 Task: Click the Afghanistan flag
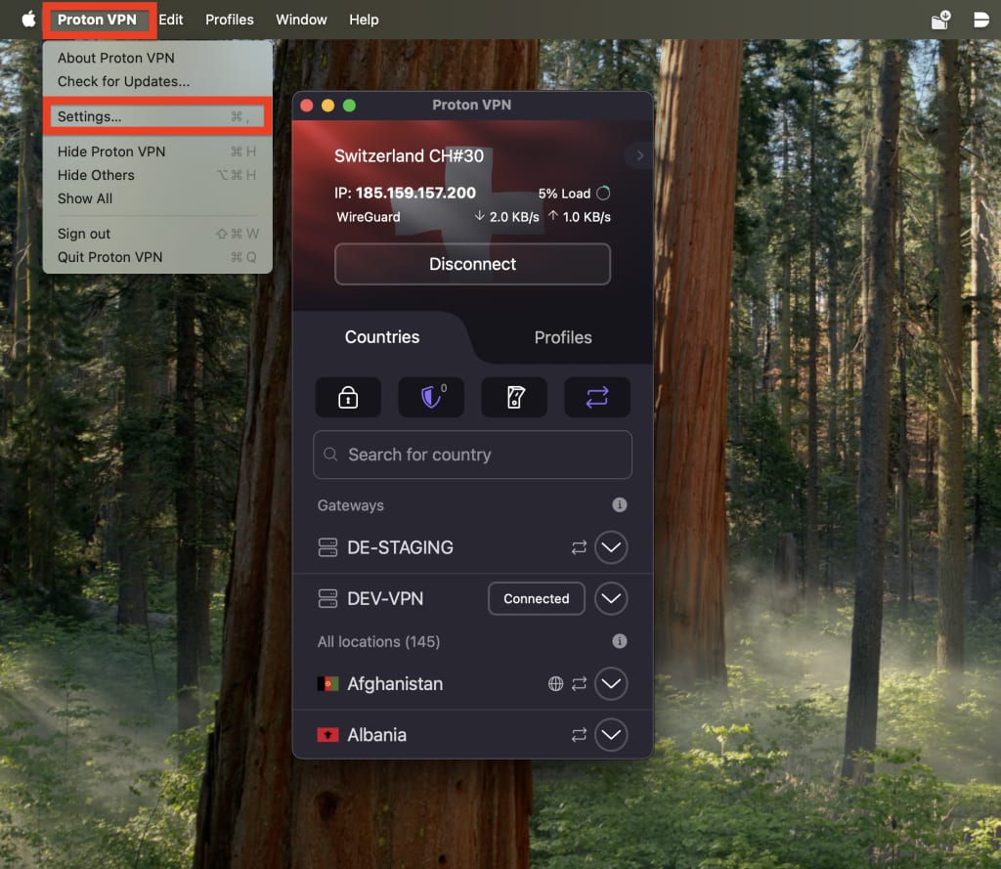(328, 684)
